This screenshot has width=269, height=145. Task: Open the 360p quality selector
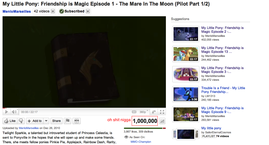[143, 112]
